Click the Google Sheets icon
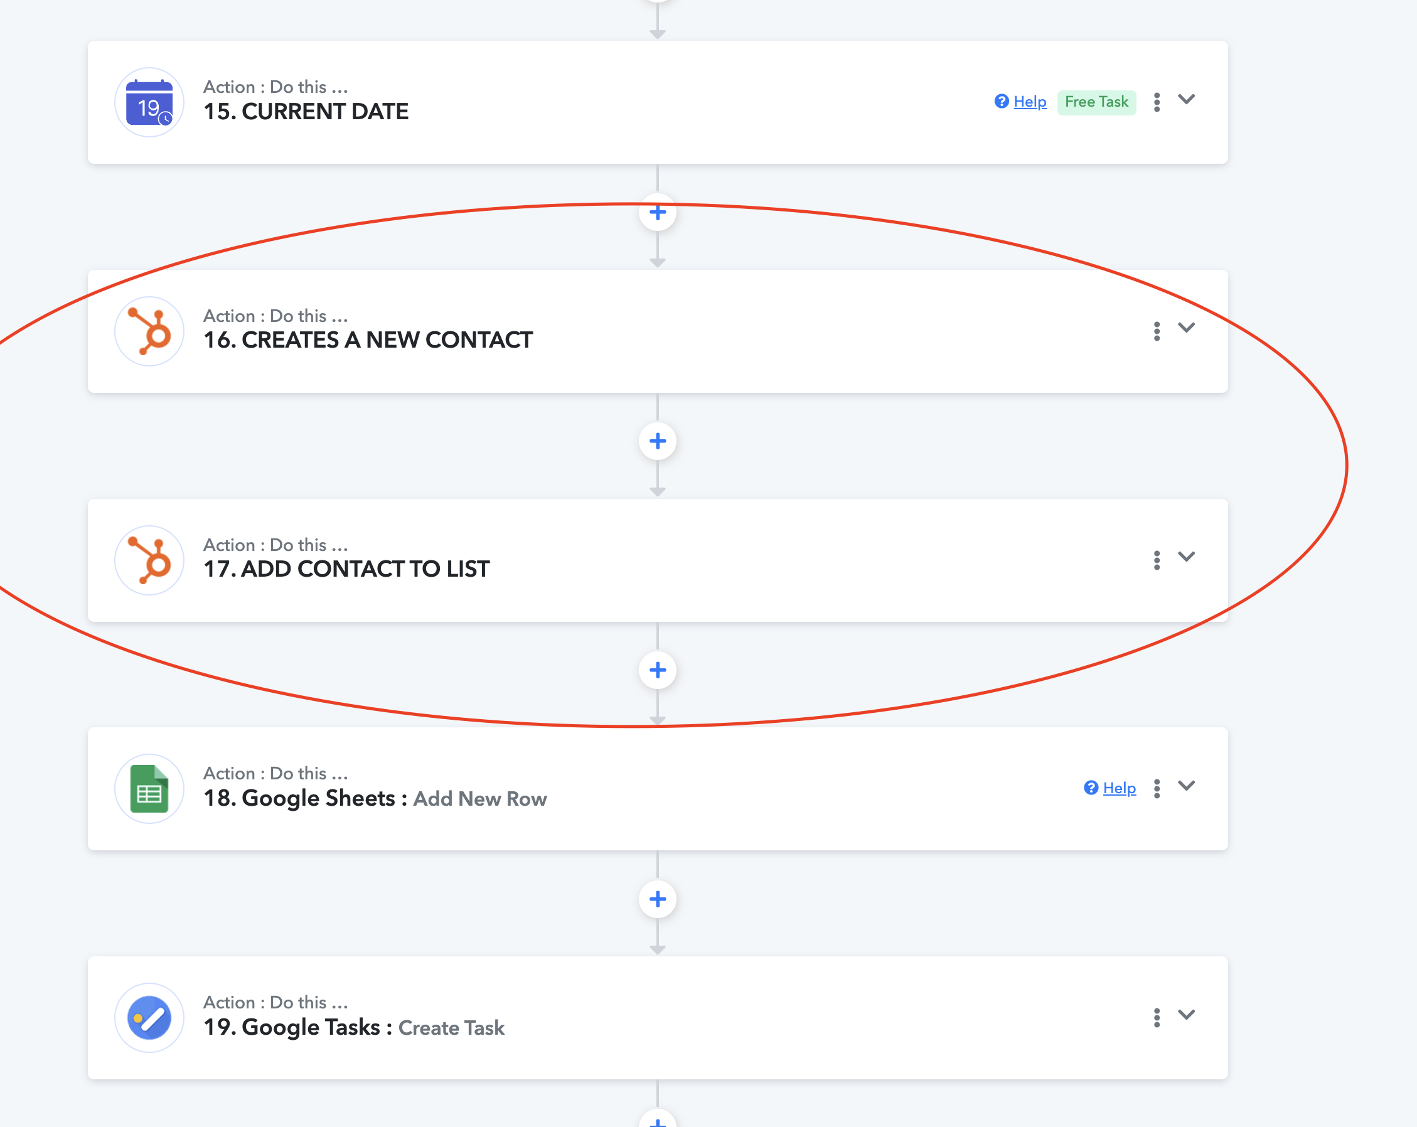This screenshot has width=1417, height=1127. coord(149,789)
